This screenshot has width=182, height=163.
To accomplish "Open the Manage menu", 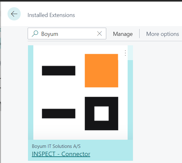I will click(123, 34).
